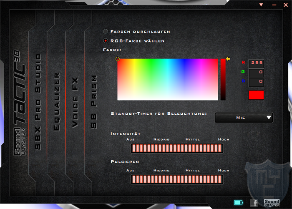Screen dimensions: 292x209
Task: Open the Standby-Timer dropdown showing Nie
Action: coord(244,118)
